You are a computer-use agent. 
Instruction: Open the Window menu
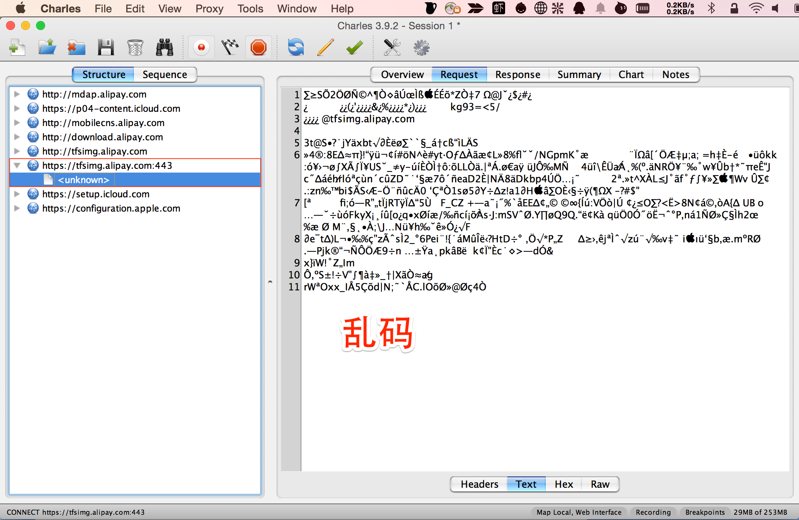pyautogui.click(x=297, y=8)
